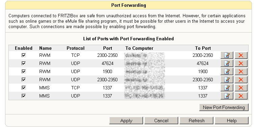Disable the RWM UDP 47624 rule checkbox
Screen dimensions: 254x130
coord(24,63)
